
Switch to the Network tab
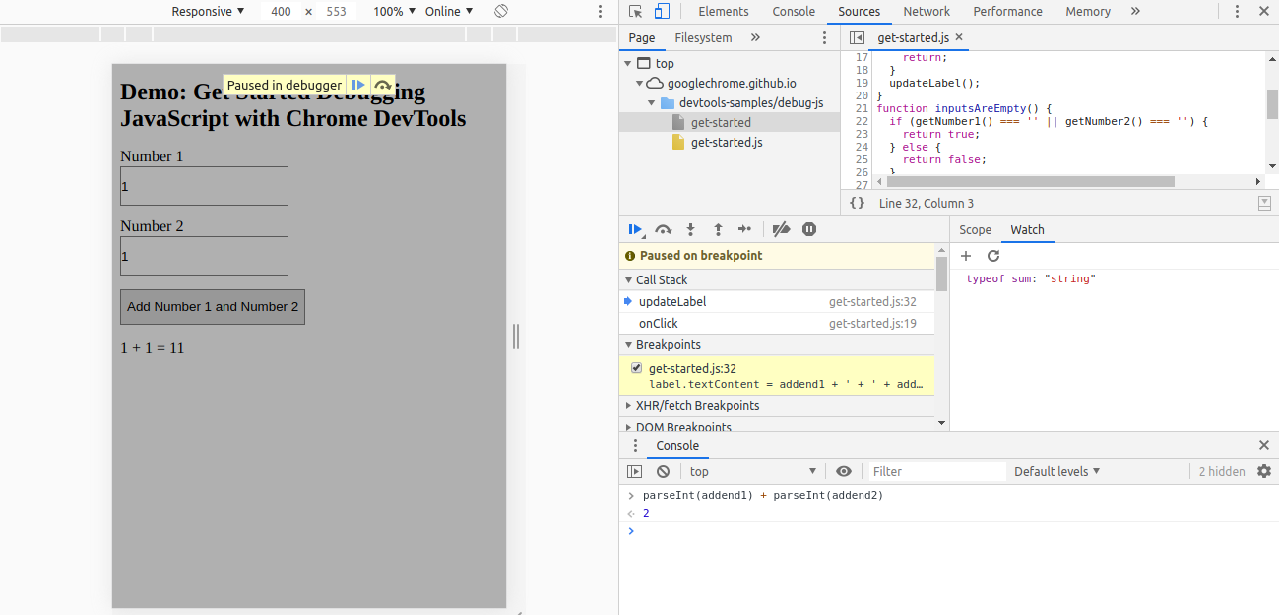tap(927, 12)
